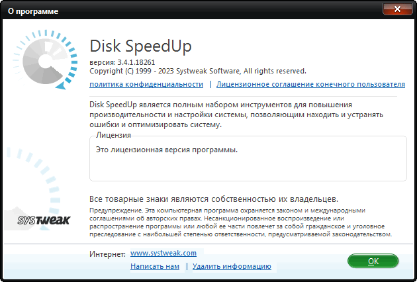Open the политика конфиденциальности link

(146, 84)
